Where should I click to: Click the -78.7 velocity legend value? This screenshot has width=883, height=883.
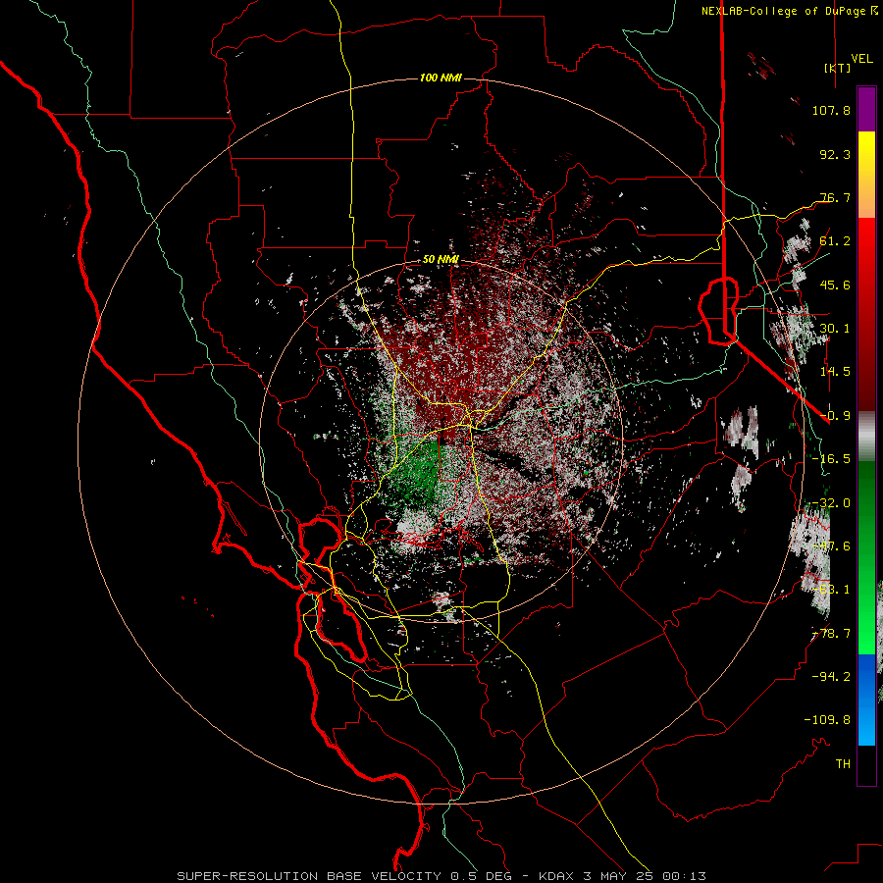point(831,634)
